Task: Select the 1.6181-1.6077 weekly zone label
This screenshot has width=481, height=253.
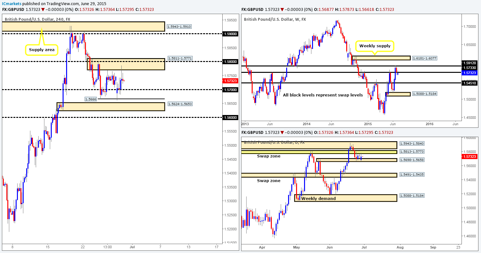Action: point(424,58)
